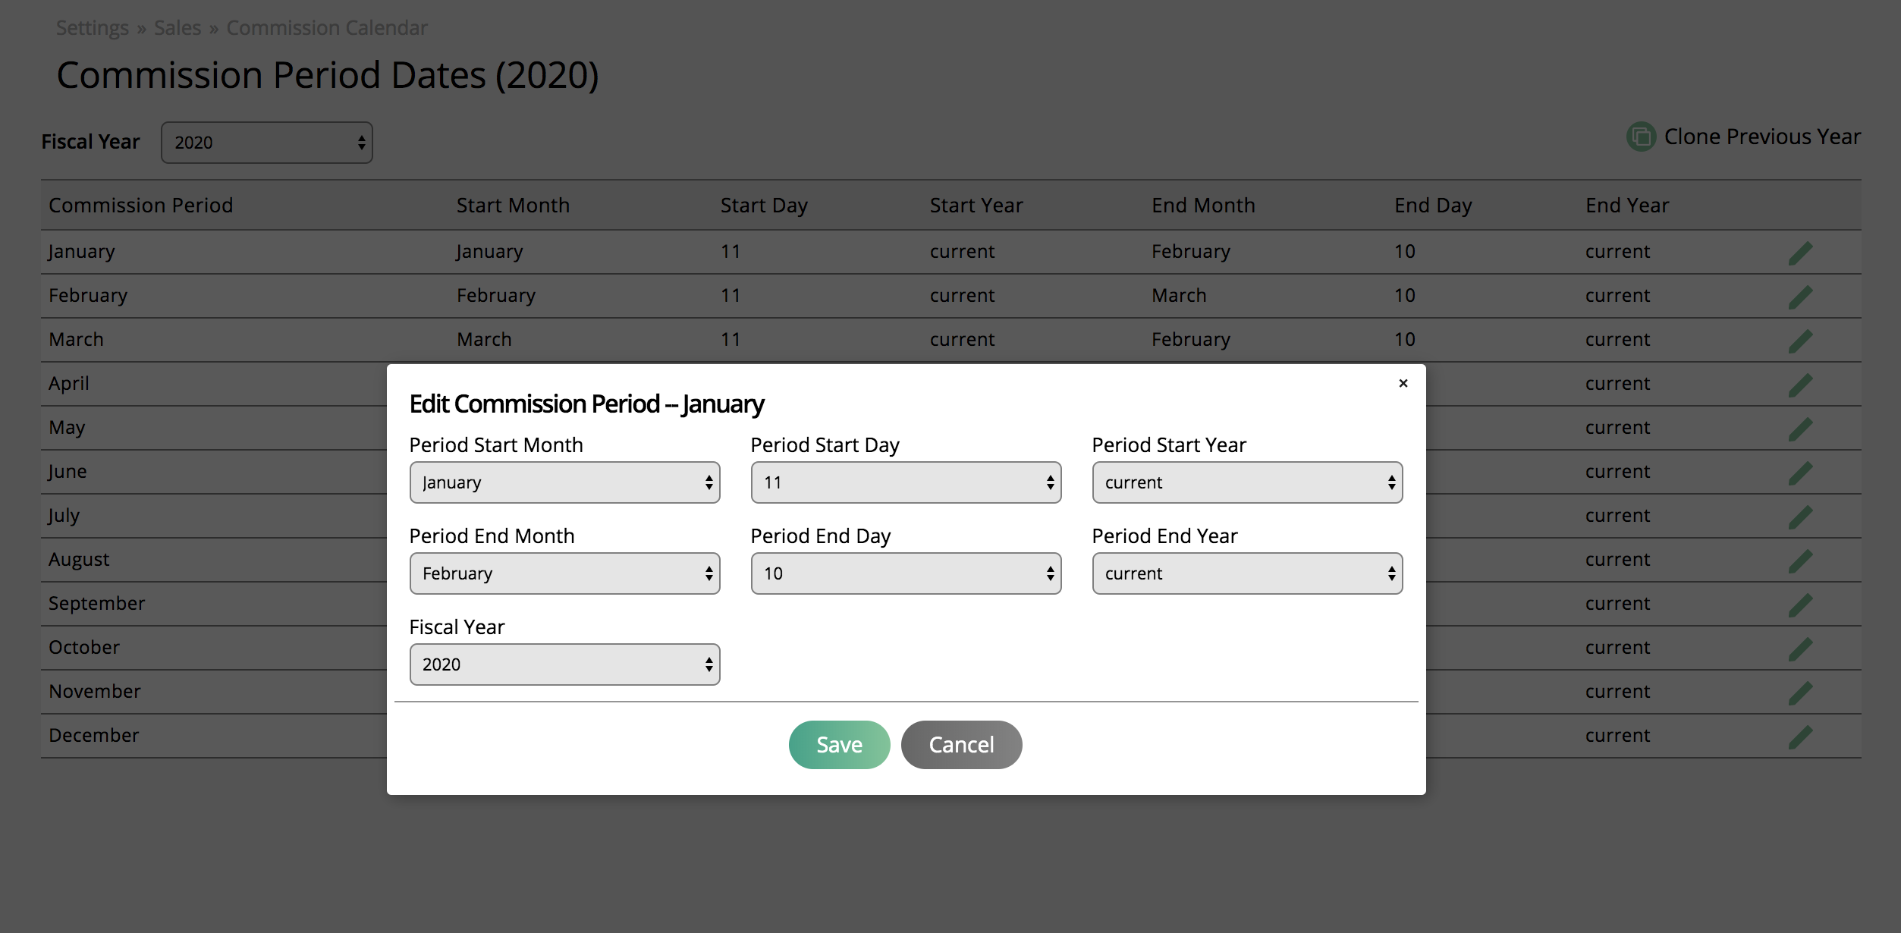Expand the Period End Month dropdown
The width and height of the screenshot is (1901, 933).
[564, 573]
